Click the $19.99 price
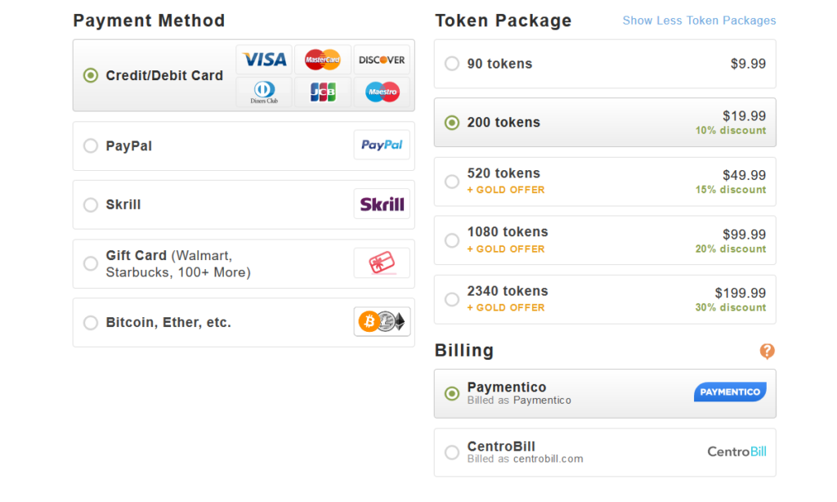Viewport: 837px width, 502px height. 744,116
